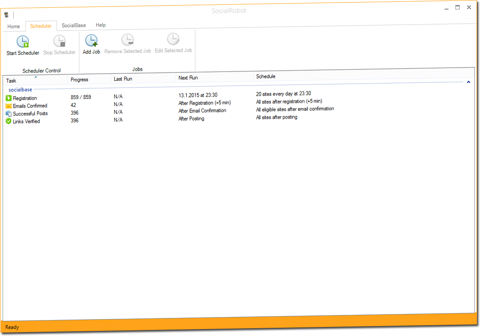
Task: Click the Ready status bar text
Action: pyautogui.click(x=12, y=327)
